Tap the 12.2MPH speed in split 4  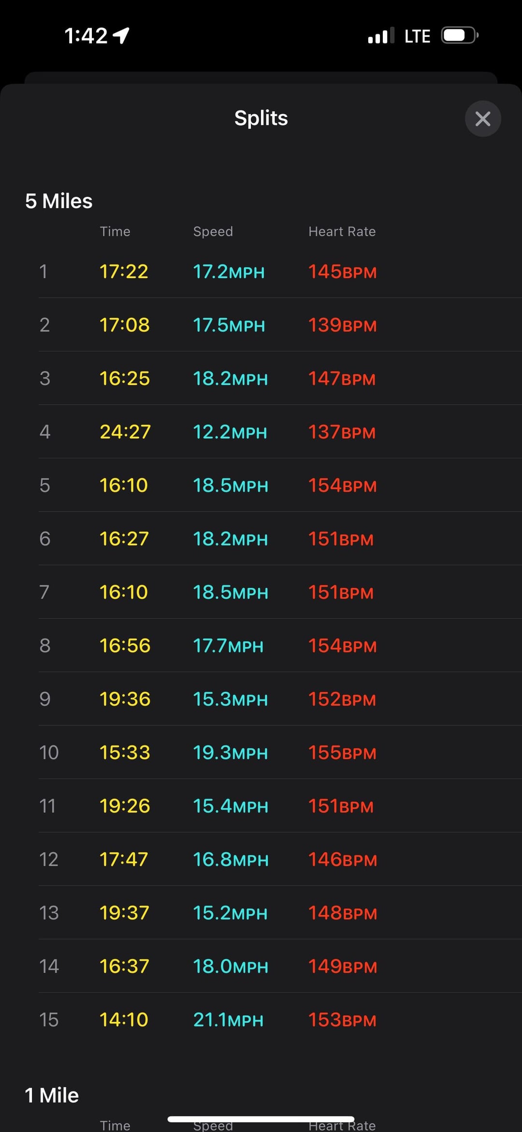230,432
